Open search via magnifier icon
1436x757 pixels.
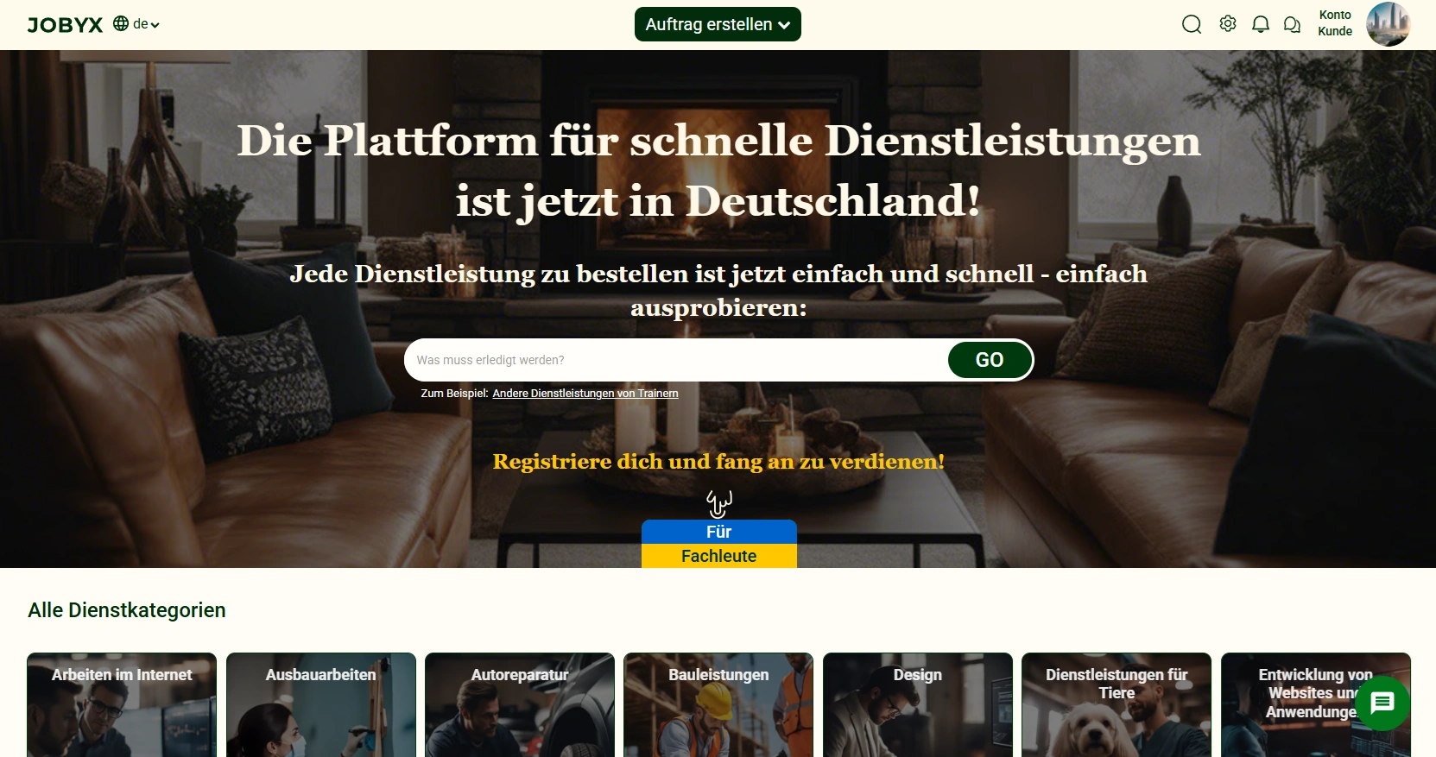(x=1192, y=24)
